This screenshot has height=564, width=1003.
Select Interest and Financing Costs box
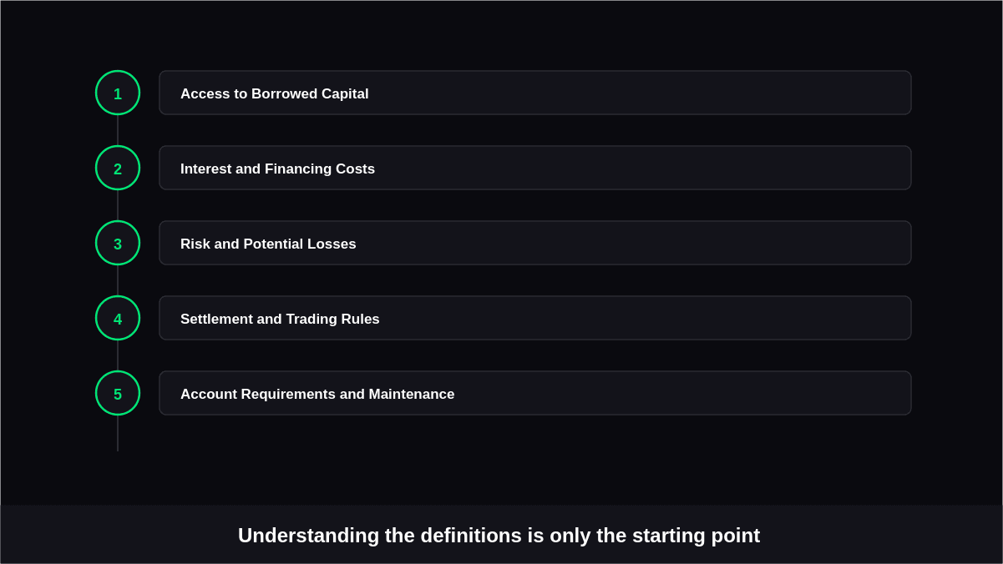point(535,168)
